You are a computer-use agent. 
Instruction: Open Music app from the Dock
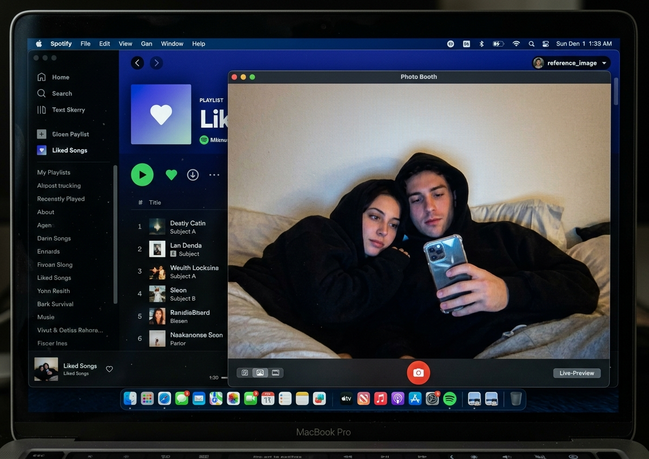[x=381, y=399]
